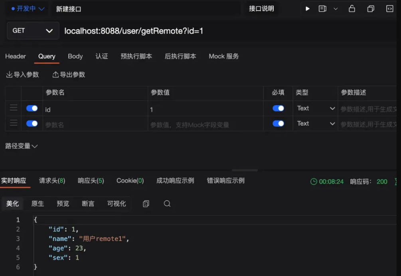Open the 认证 tab
This screenshot has height=276, width=401.
click(x=101, y=56)
